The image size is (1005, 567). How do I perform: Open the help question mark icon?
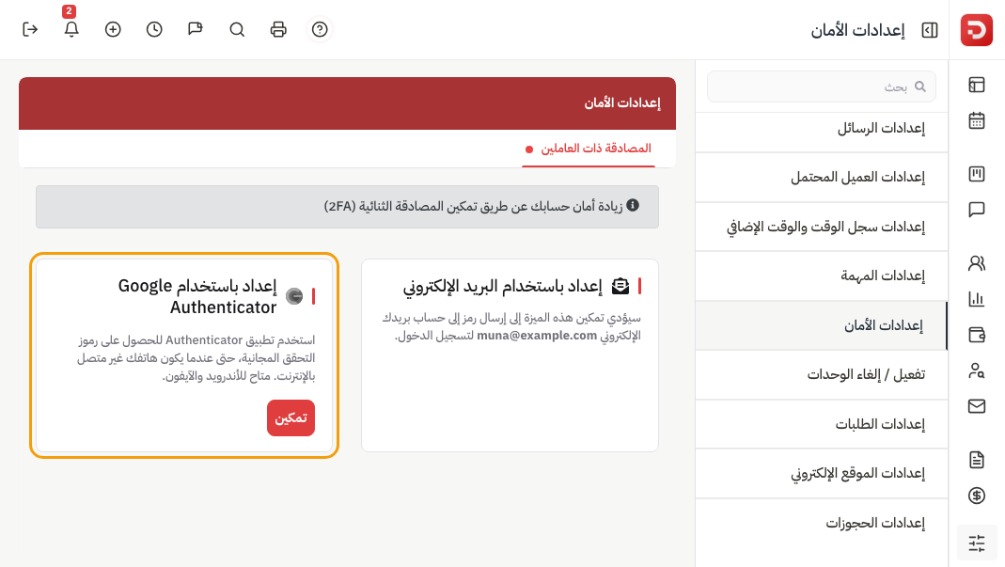coord(320,29)
